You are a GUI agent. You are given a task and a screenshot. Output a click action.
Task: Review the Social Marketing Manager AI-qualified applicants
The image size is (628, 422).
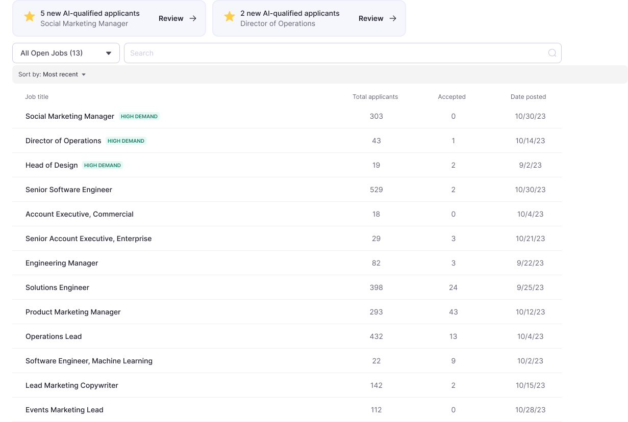pyautogui.click(x=171, y=18)
